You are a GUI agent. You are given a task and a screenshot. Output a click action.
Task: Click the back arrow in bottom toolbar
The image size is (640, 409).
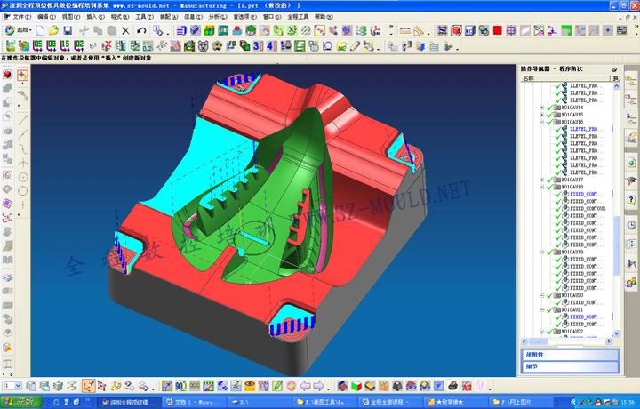[305, 385]
